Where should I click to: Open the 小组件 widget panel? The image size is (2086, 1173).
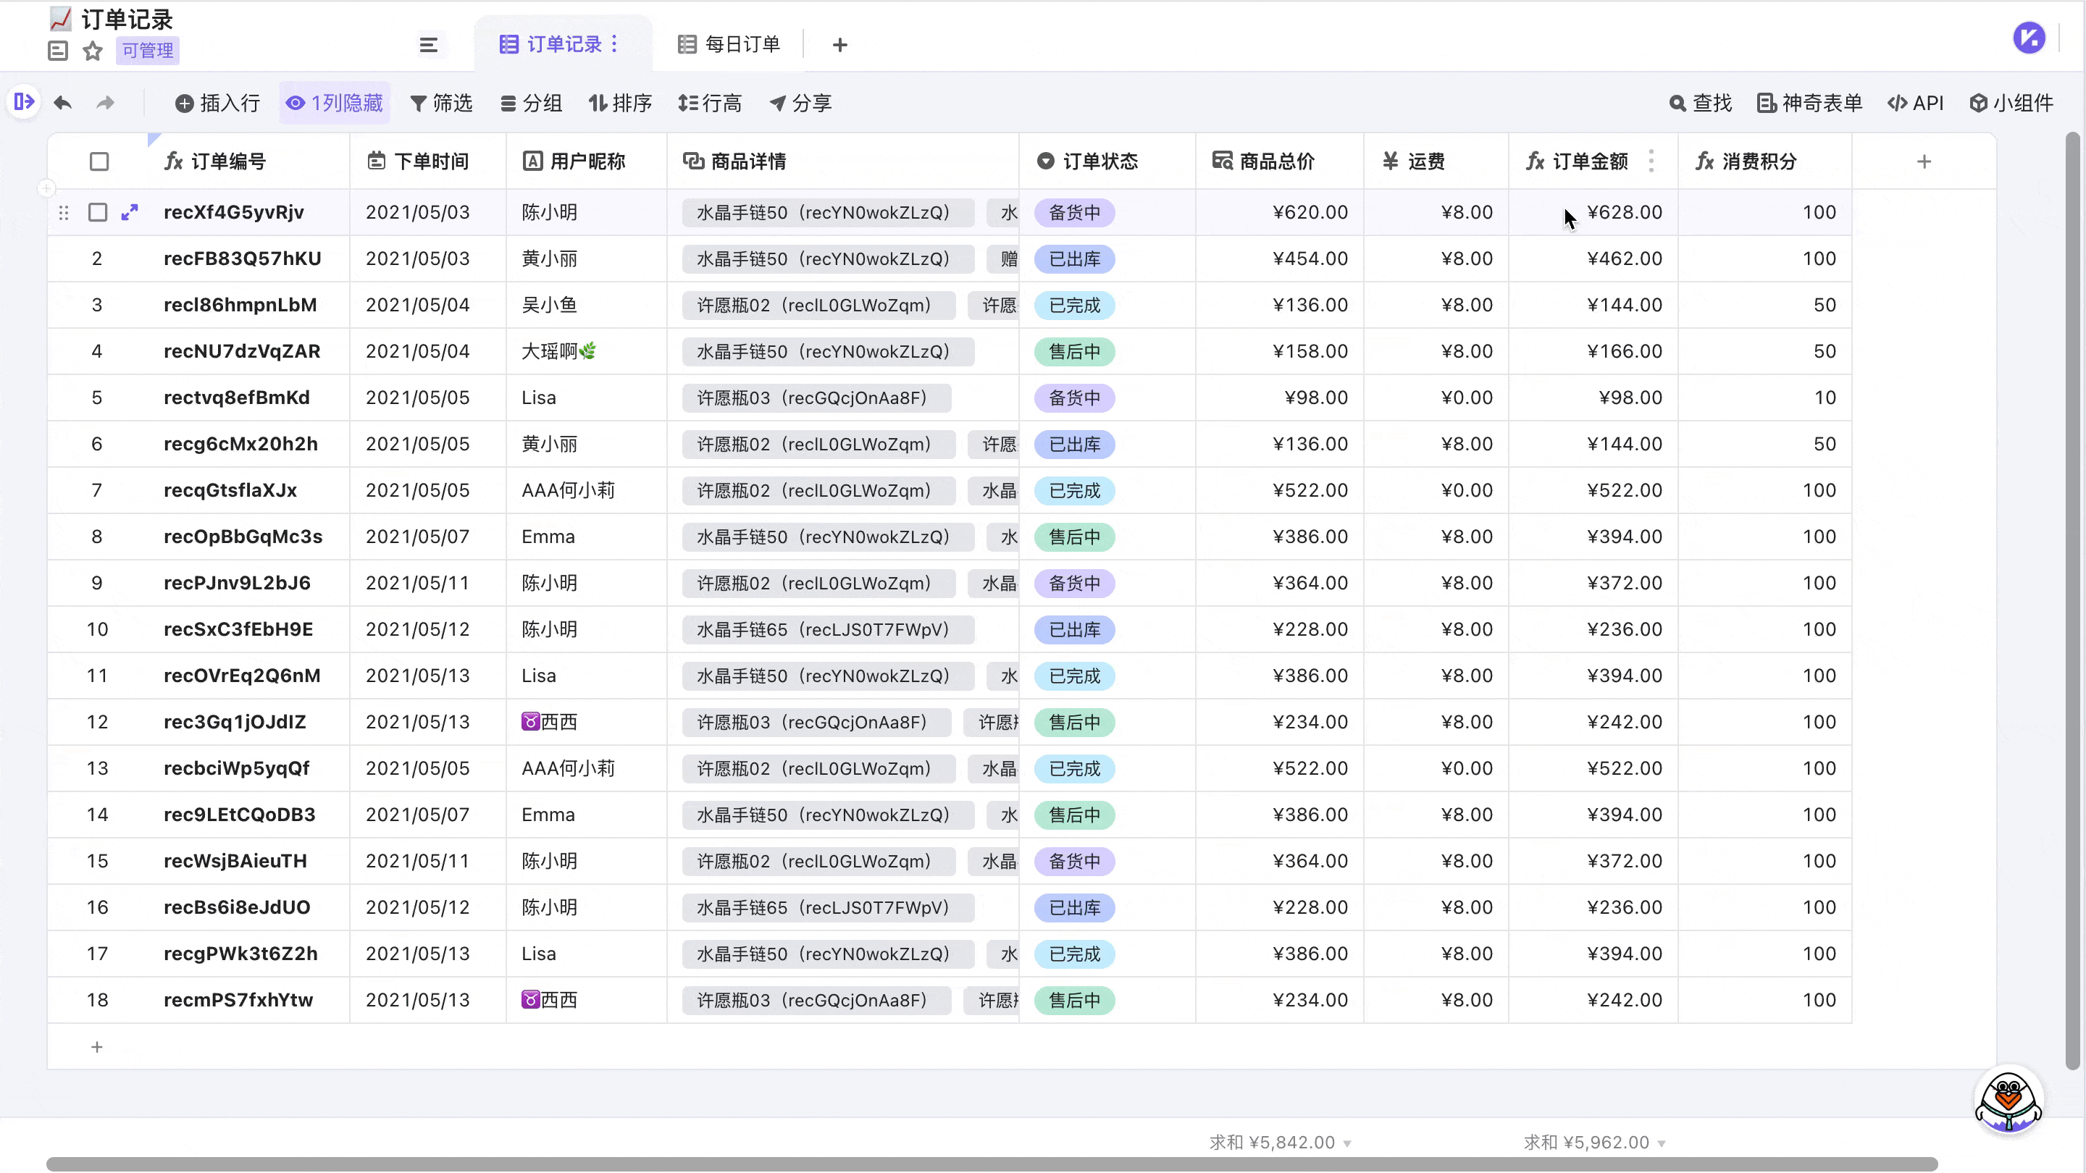pyautogui.click(x=2011, y=103)
